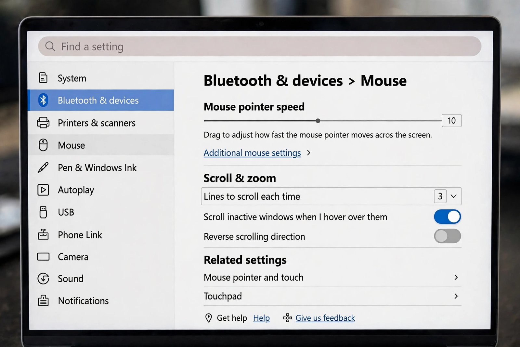
Task: Open USB settings
Action: pyautogui.click(x=101, y=212)
